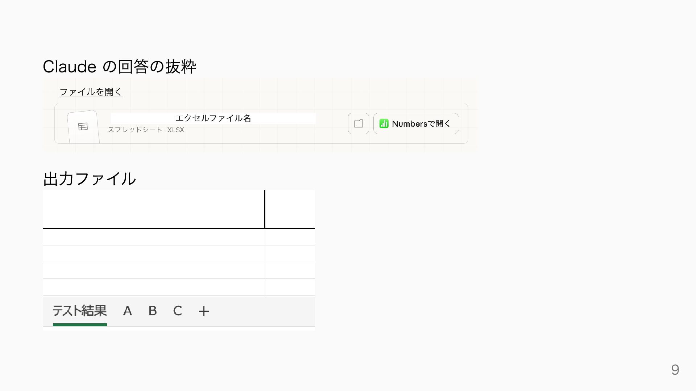
Task: Click the folder icon next to the file
Action: point(358,123)
